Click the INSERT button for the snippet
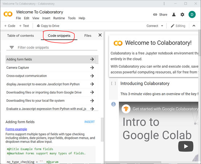 90,122
